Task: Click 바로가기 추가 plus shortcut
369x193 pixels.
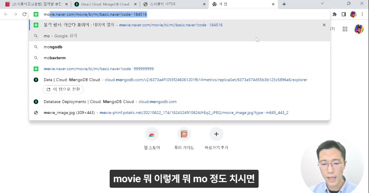Action: pos(216,138)
